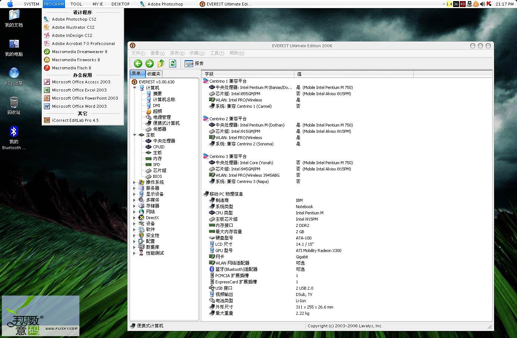Open the 查看(V) menu
Image resolution: width=517 pixels, height=338 pixels.
point(158,53)
